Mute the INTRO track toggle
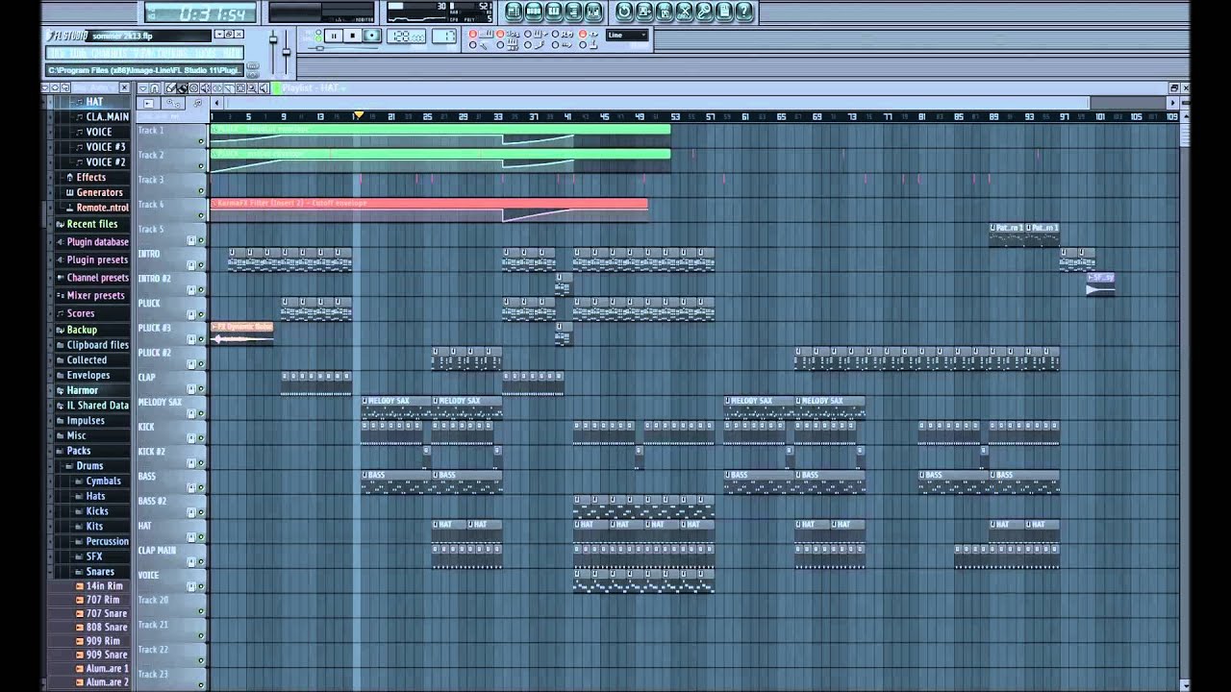This screenshot has height=692, width=1231. [x=201, y=264]
